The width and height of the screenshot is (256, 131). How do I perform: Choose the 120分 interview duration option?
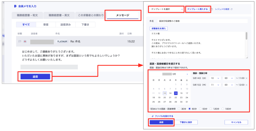(211, 109)
